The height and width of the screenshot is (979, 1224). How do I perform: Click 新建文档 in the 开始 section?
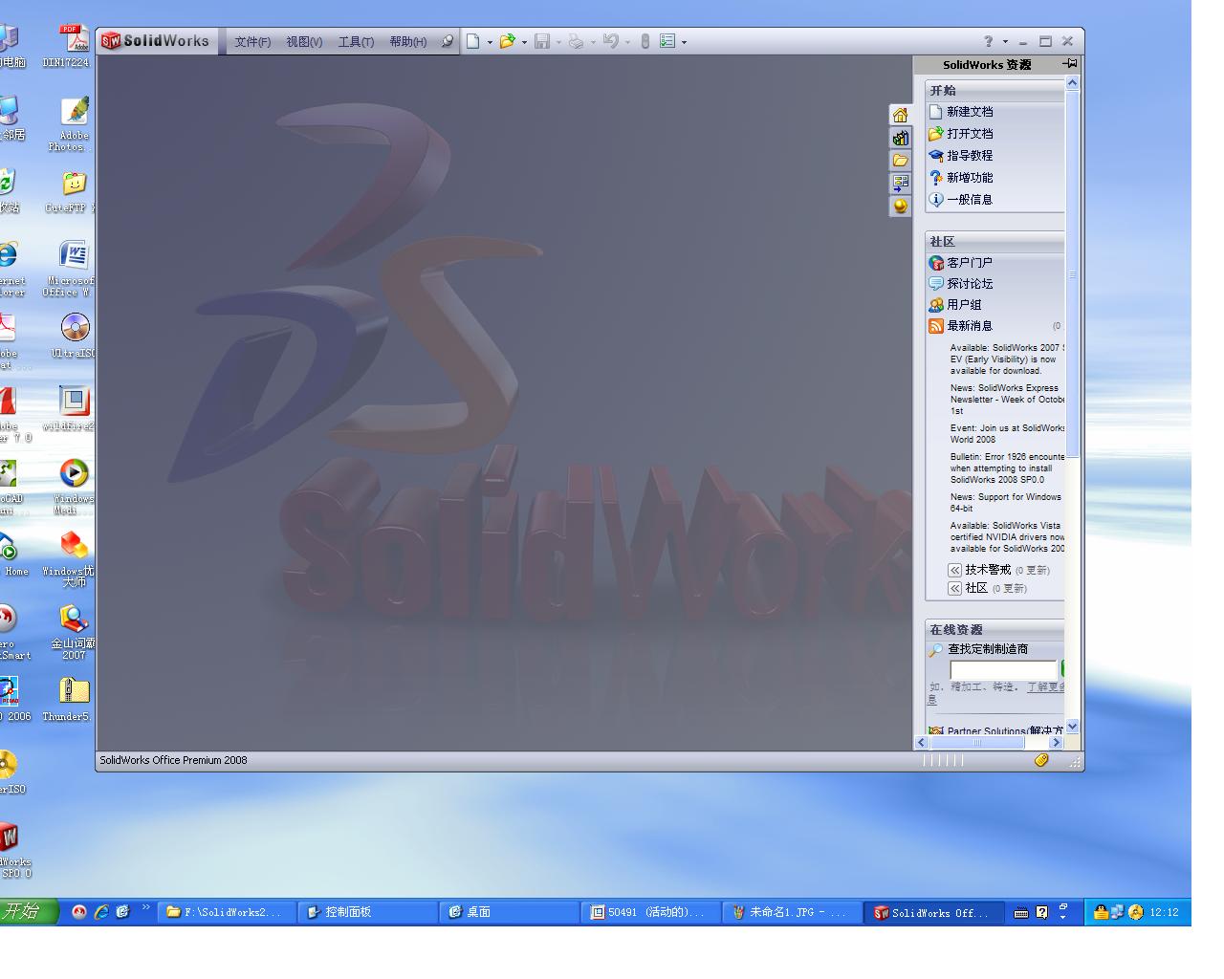click(961, 112)
